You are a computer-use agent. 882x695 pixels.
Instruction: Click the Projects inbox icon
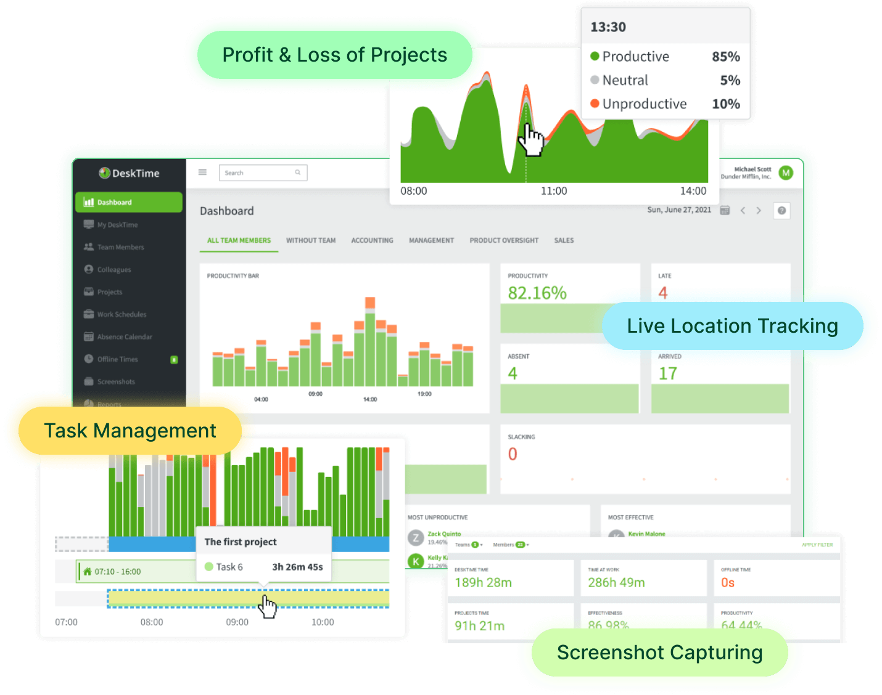coord(89,291)
